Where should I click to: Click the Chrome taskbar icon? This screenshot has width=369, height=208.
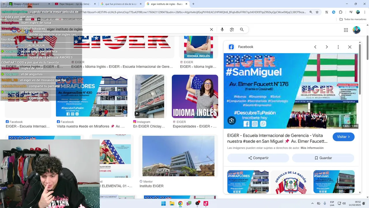tap(180, 203)
